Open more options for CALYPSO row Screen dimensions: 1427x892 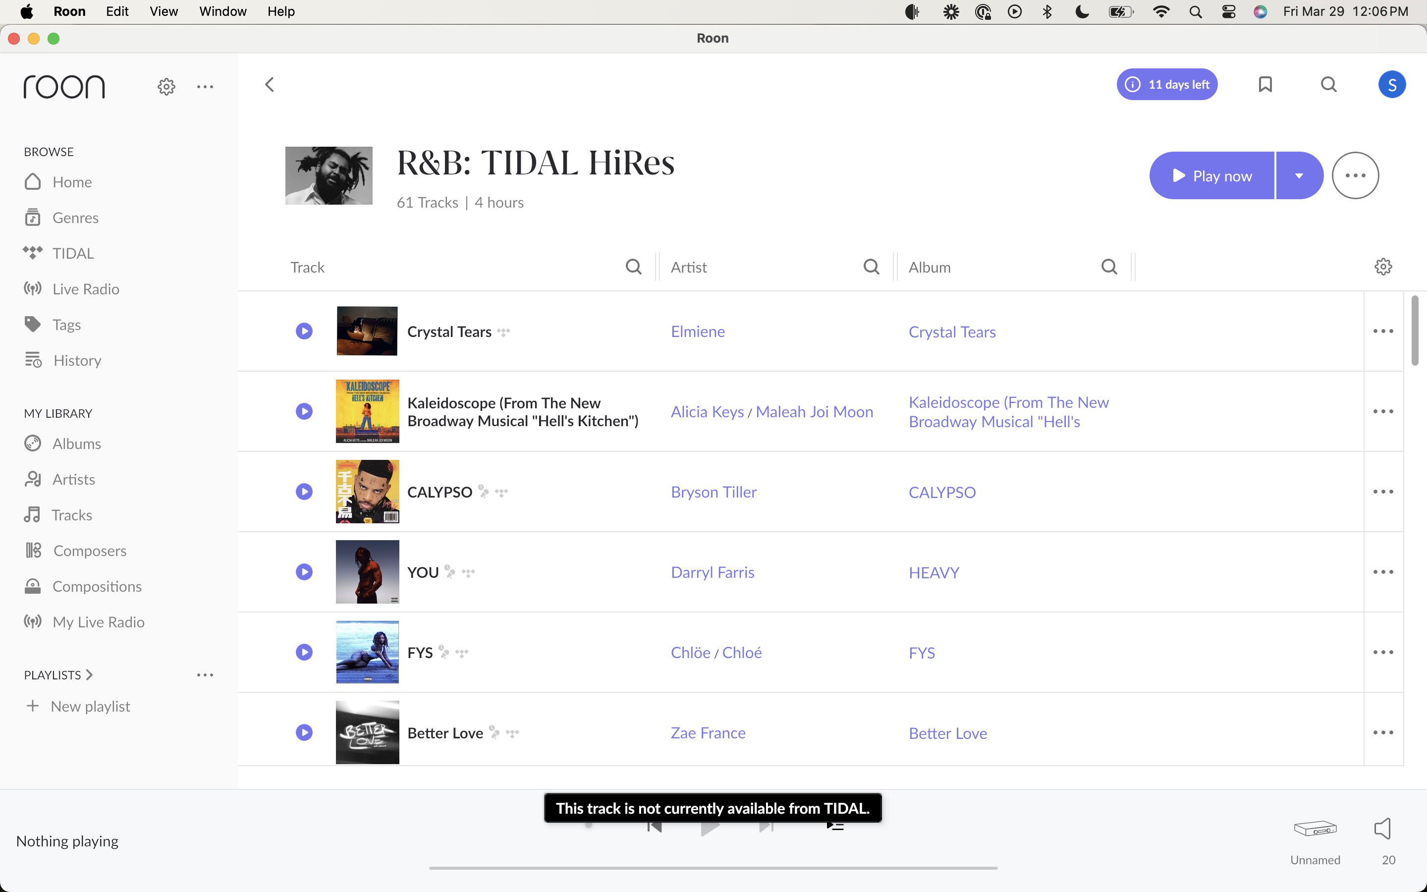(1383, 492)
